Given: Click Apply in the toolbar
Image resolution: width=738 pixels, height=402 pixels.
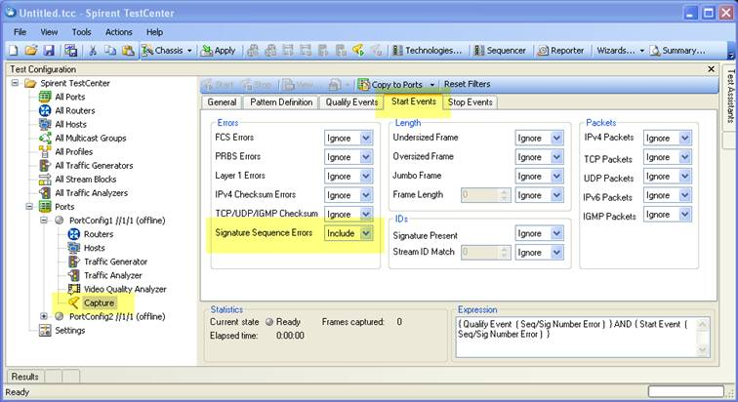Looking at the screenshot, I should 218,51.
